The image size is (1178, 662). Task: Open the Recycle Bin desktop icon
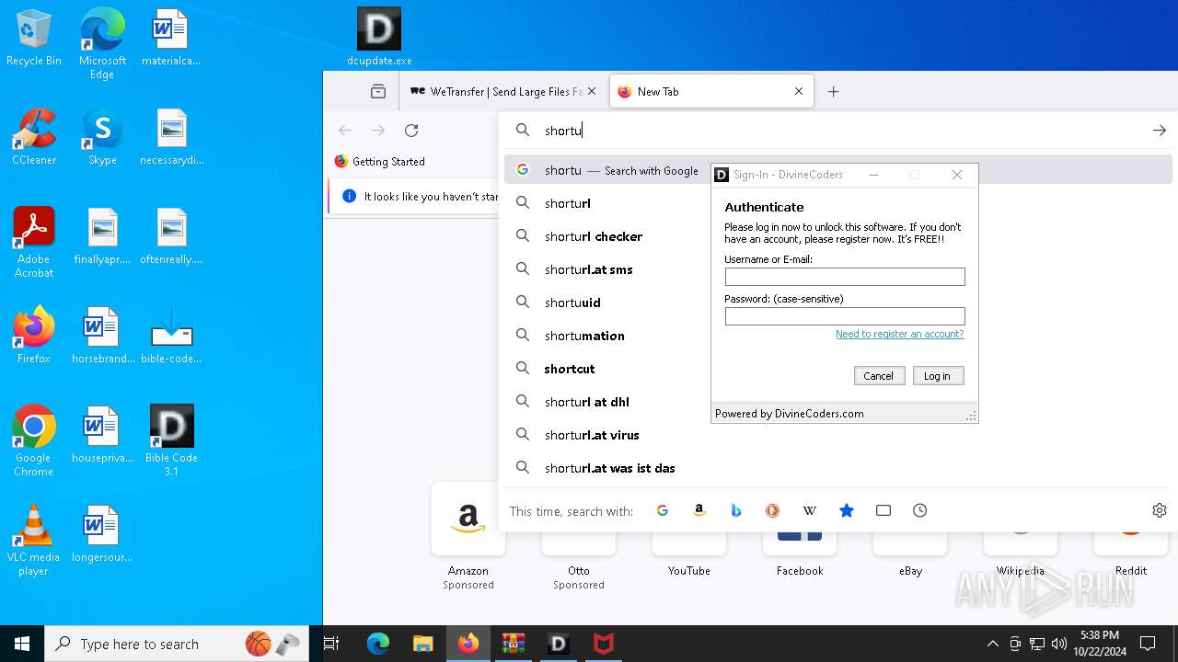[x=34, y=39]
